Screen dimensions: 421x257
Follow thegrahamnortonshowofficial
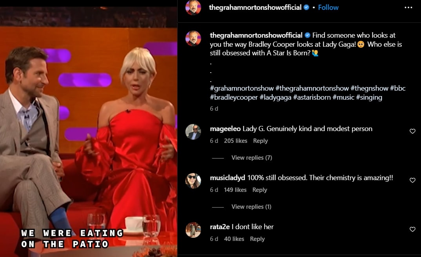pos(328,7)
